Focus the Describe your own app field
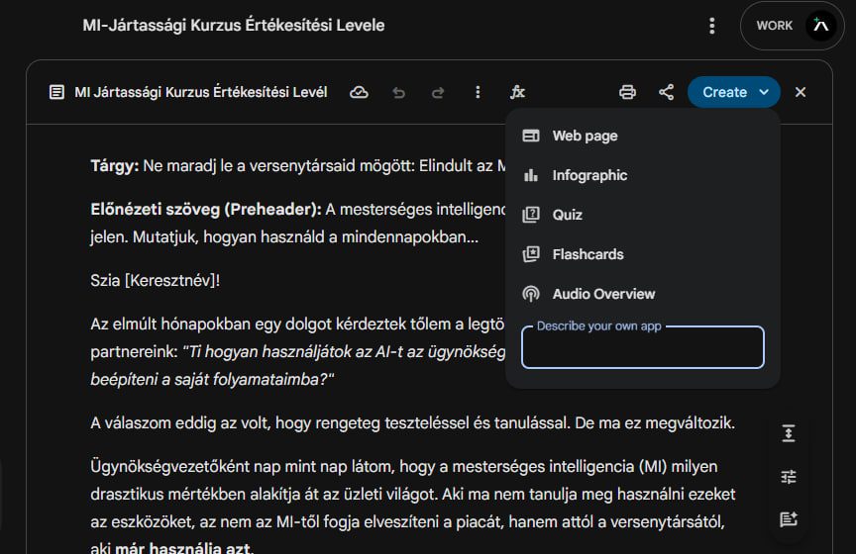This screenshot has width=856, height=554. point(642,348)
